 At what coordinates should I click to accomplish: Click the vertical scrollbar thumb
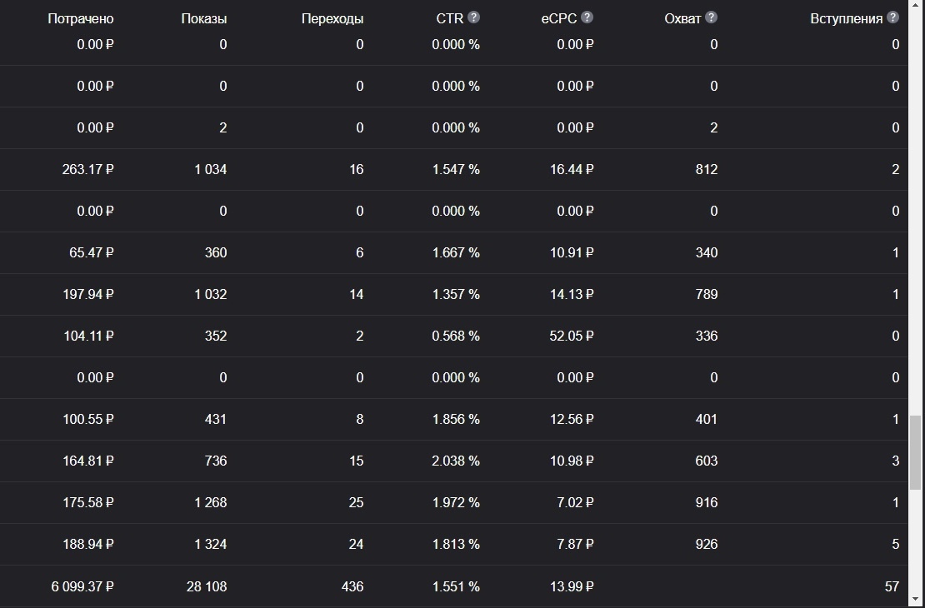(x=916, y=452)
